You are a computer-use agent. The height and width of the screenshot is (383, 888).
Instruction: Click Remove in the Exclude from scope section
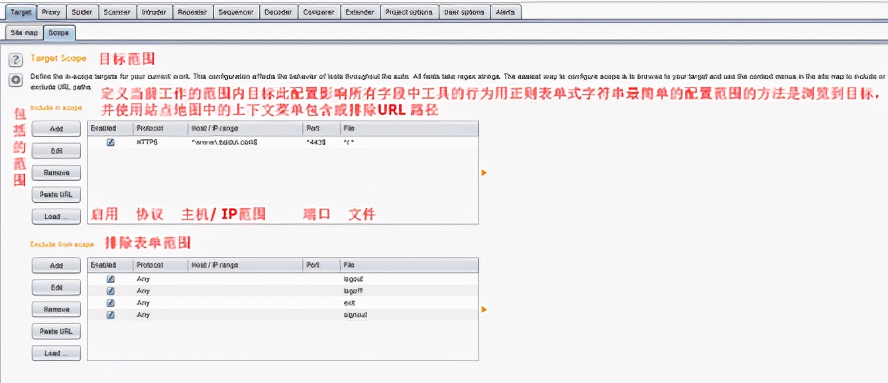coord(56,309)
